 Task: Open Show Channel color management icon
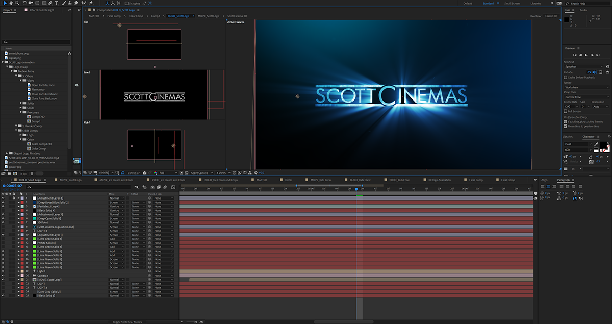pyautogui.click(x=155, y=173)
